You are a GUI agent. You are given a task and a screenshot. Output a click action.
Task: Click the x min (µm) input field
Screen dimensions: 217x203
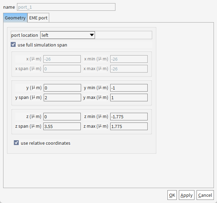[129, 59]
